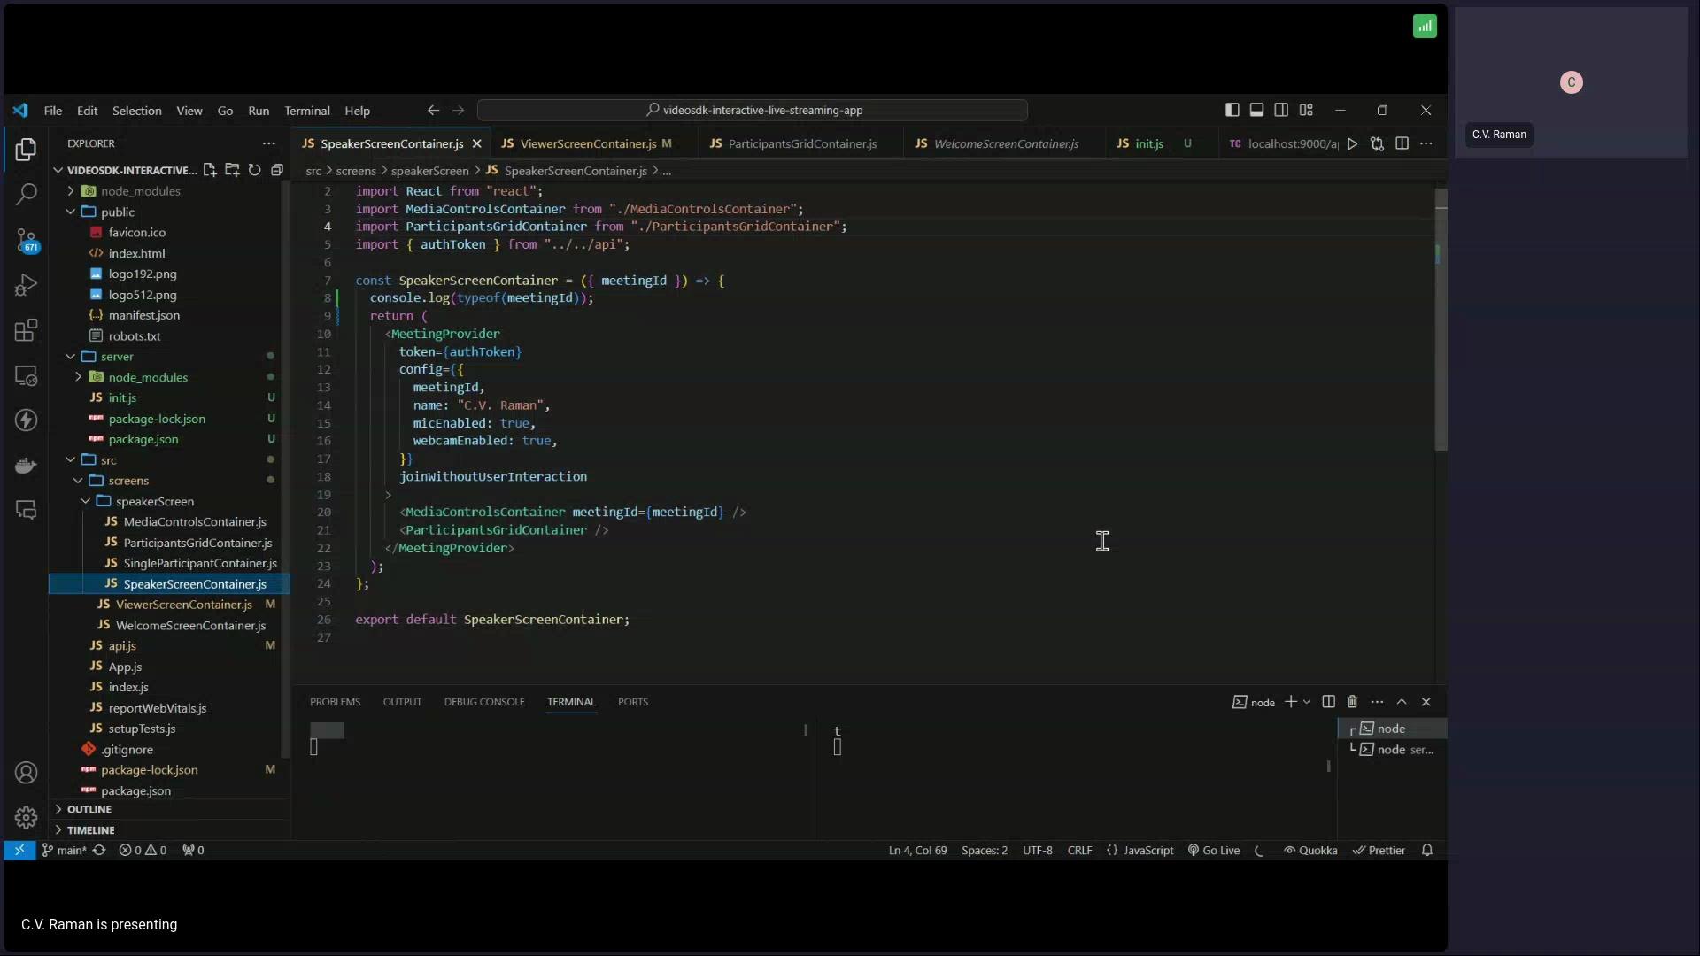Open the Selection menu
The image size is (1700, 956).
tap(136, 111)
